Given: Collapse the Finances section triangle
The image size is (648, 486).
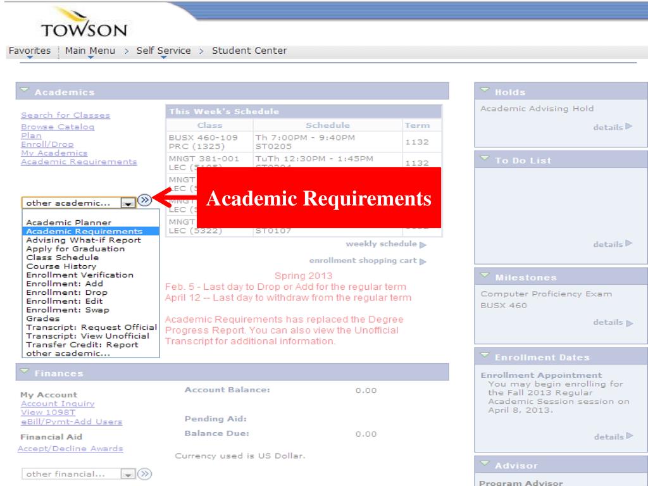Looking at the screenshot, I should [x=25, y=371].
